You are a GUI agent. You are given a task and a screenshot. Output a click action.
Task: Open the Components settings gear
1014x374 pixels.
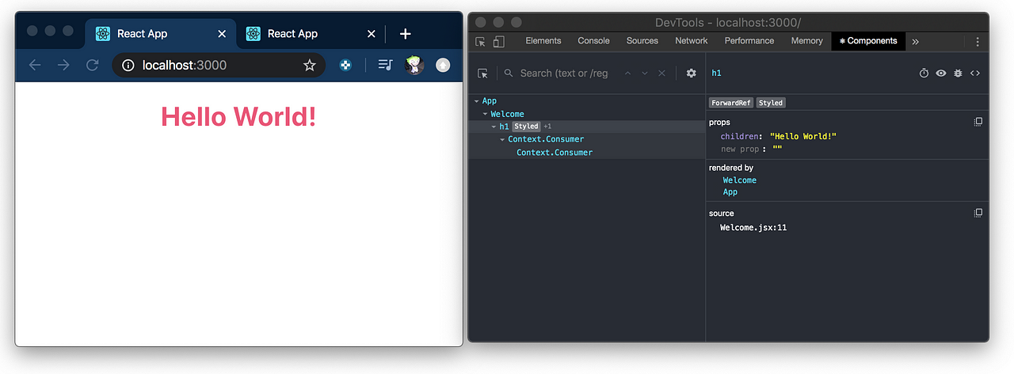[x=692, y=73]
